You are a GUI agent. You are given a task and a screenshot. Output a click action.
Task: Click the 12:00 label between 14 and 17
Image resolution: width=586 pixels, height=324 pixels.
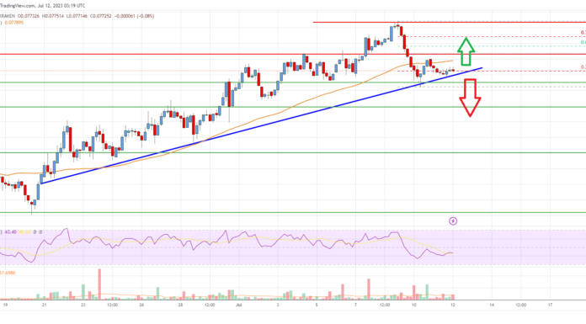click(x=521, y=305)
